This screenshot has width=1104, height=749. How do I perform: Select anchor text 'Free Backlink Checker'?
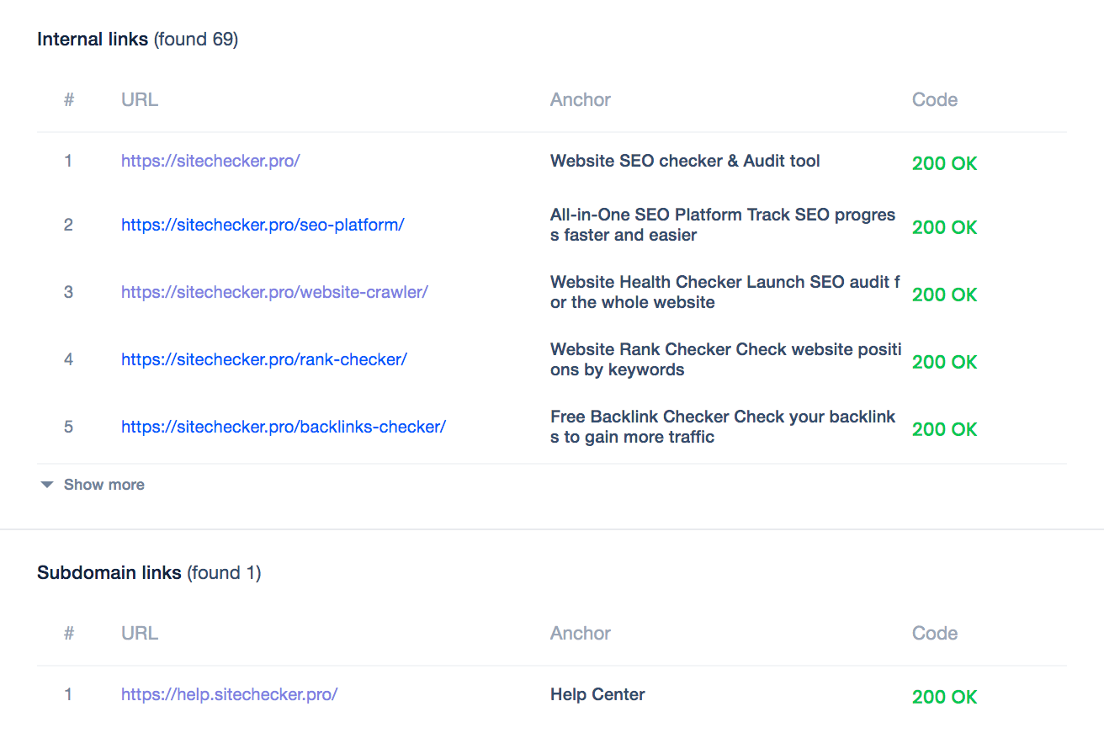point(640,417)
